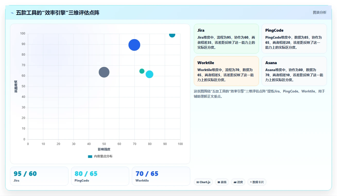Click the chart summary paragraph beginning 这张图围绕
Screen dimensions: 337x196
click(259, 94)
